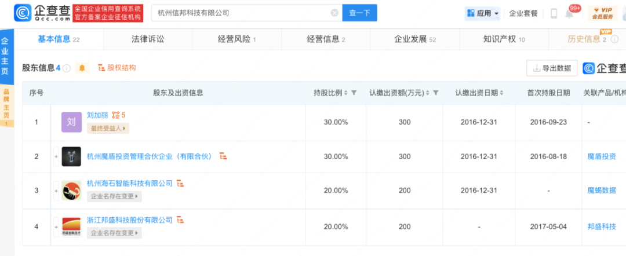Open equity structure icon for 杭州魔盾投资管理合伙企业
Image resolution: width=626 pixels, height=256 pixels.
223,156
